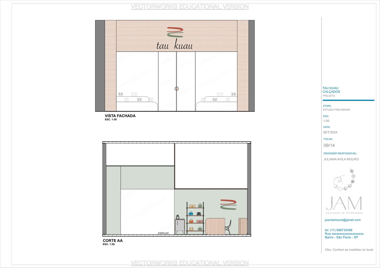Click the necklace emblem above JAM
The width and height of the screenshot is (380, 268).
pos(344,179)
